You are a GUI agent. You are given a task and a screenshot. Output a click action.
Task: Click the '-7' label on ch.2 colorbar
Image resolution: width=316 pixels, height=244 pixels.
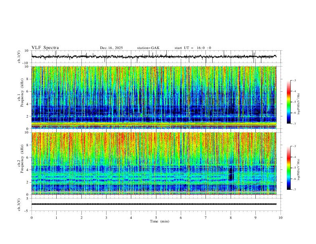(294, 190)
